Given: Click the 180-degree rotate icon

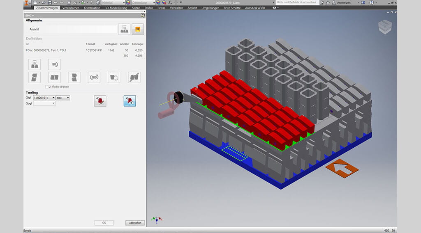Looking at the screenshot, I should (94, 78).
